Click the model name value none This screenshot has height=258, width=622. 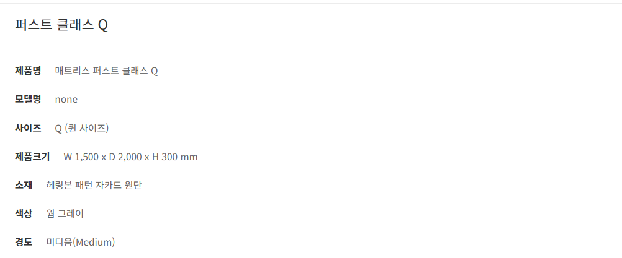coord(66,99)
